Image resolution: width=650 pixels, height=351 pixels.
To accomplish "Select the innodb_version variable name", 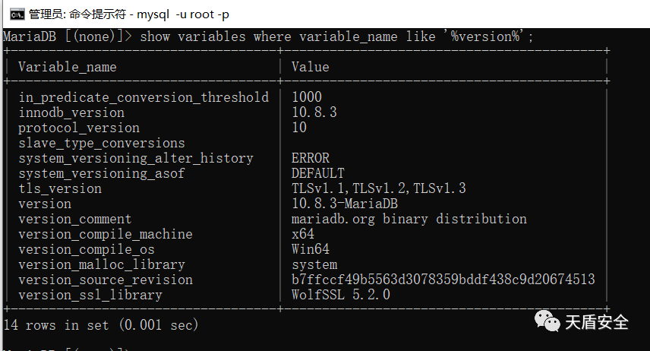I will coord(71,112).
